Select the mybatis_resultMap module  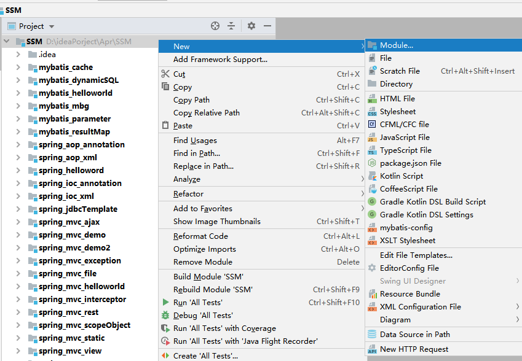click(x=74, y=131)
